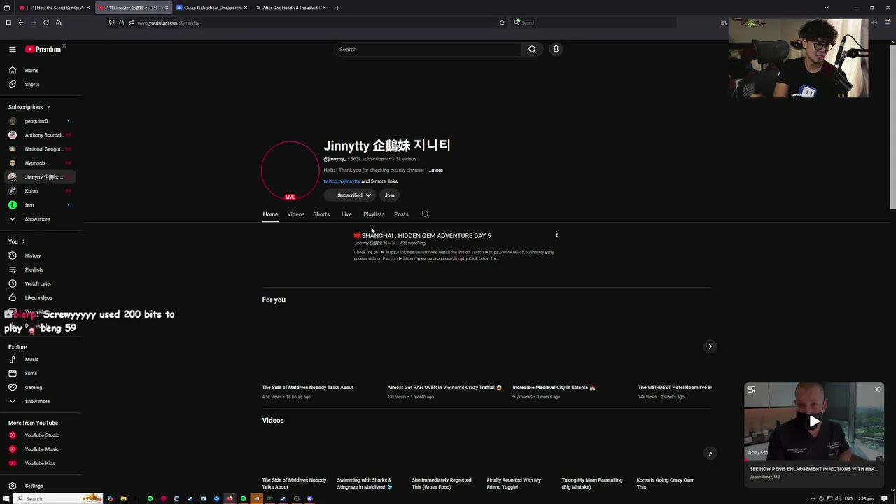Advance Videos shelf with next arrow
Screen dimensions: 896x504
tap(710, 453)
